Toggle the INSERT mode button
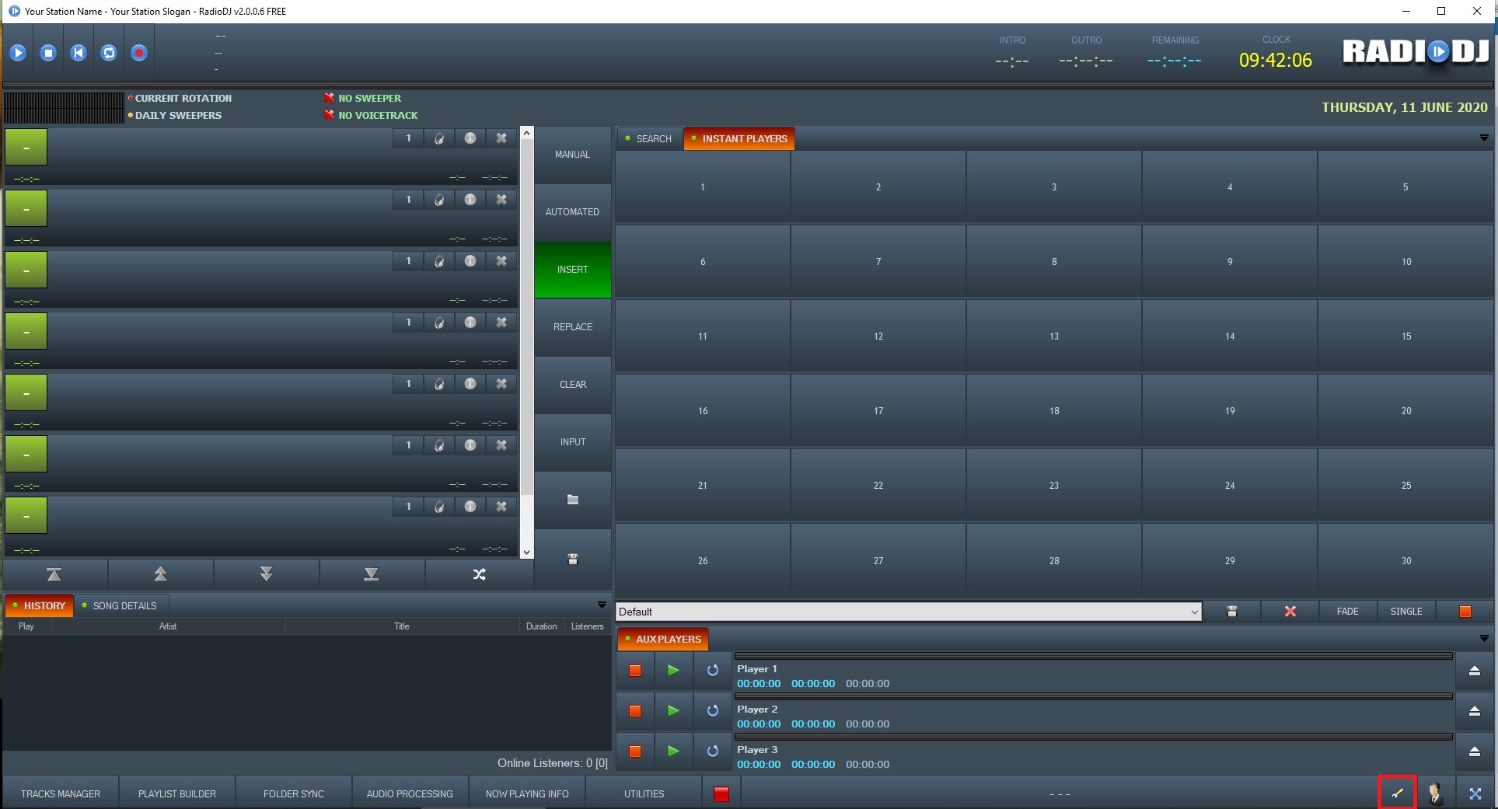The width and height of the screenshot is (1498, 809). click(572, 270)
